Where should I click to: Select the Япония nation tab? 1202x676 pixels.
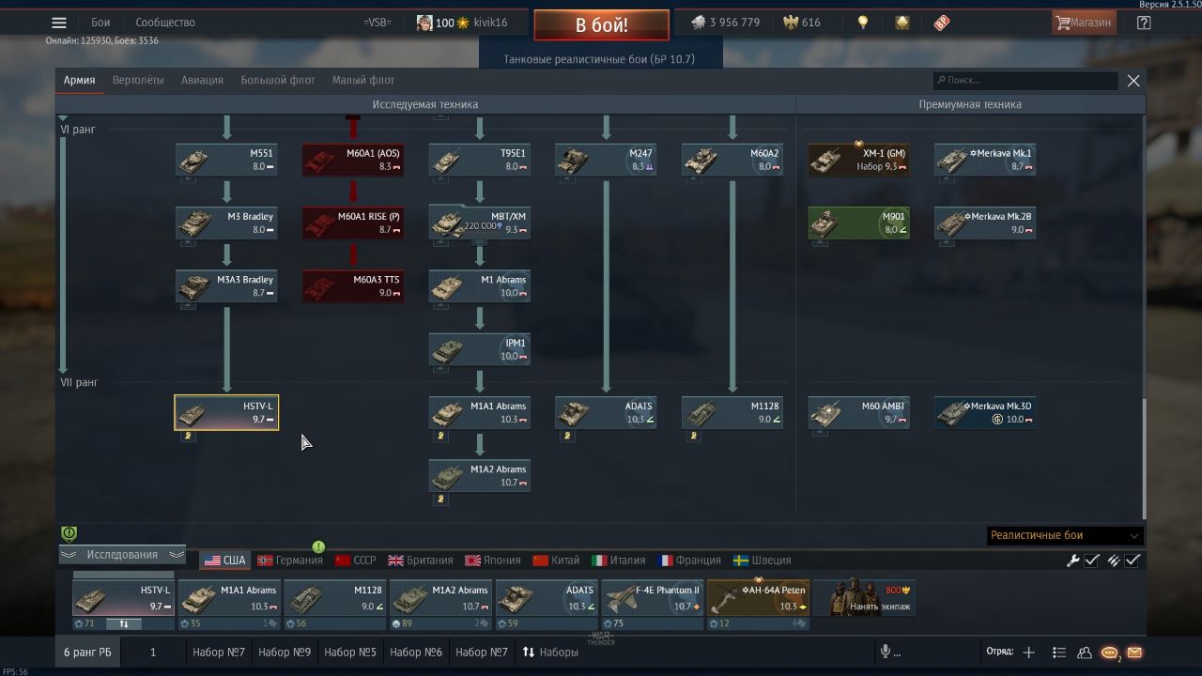point(493,561)
